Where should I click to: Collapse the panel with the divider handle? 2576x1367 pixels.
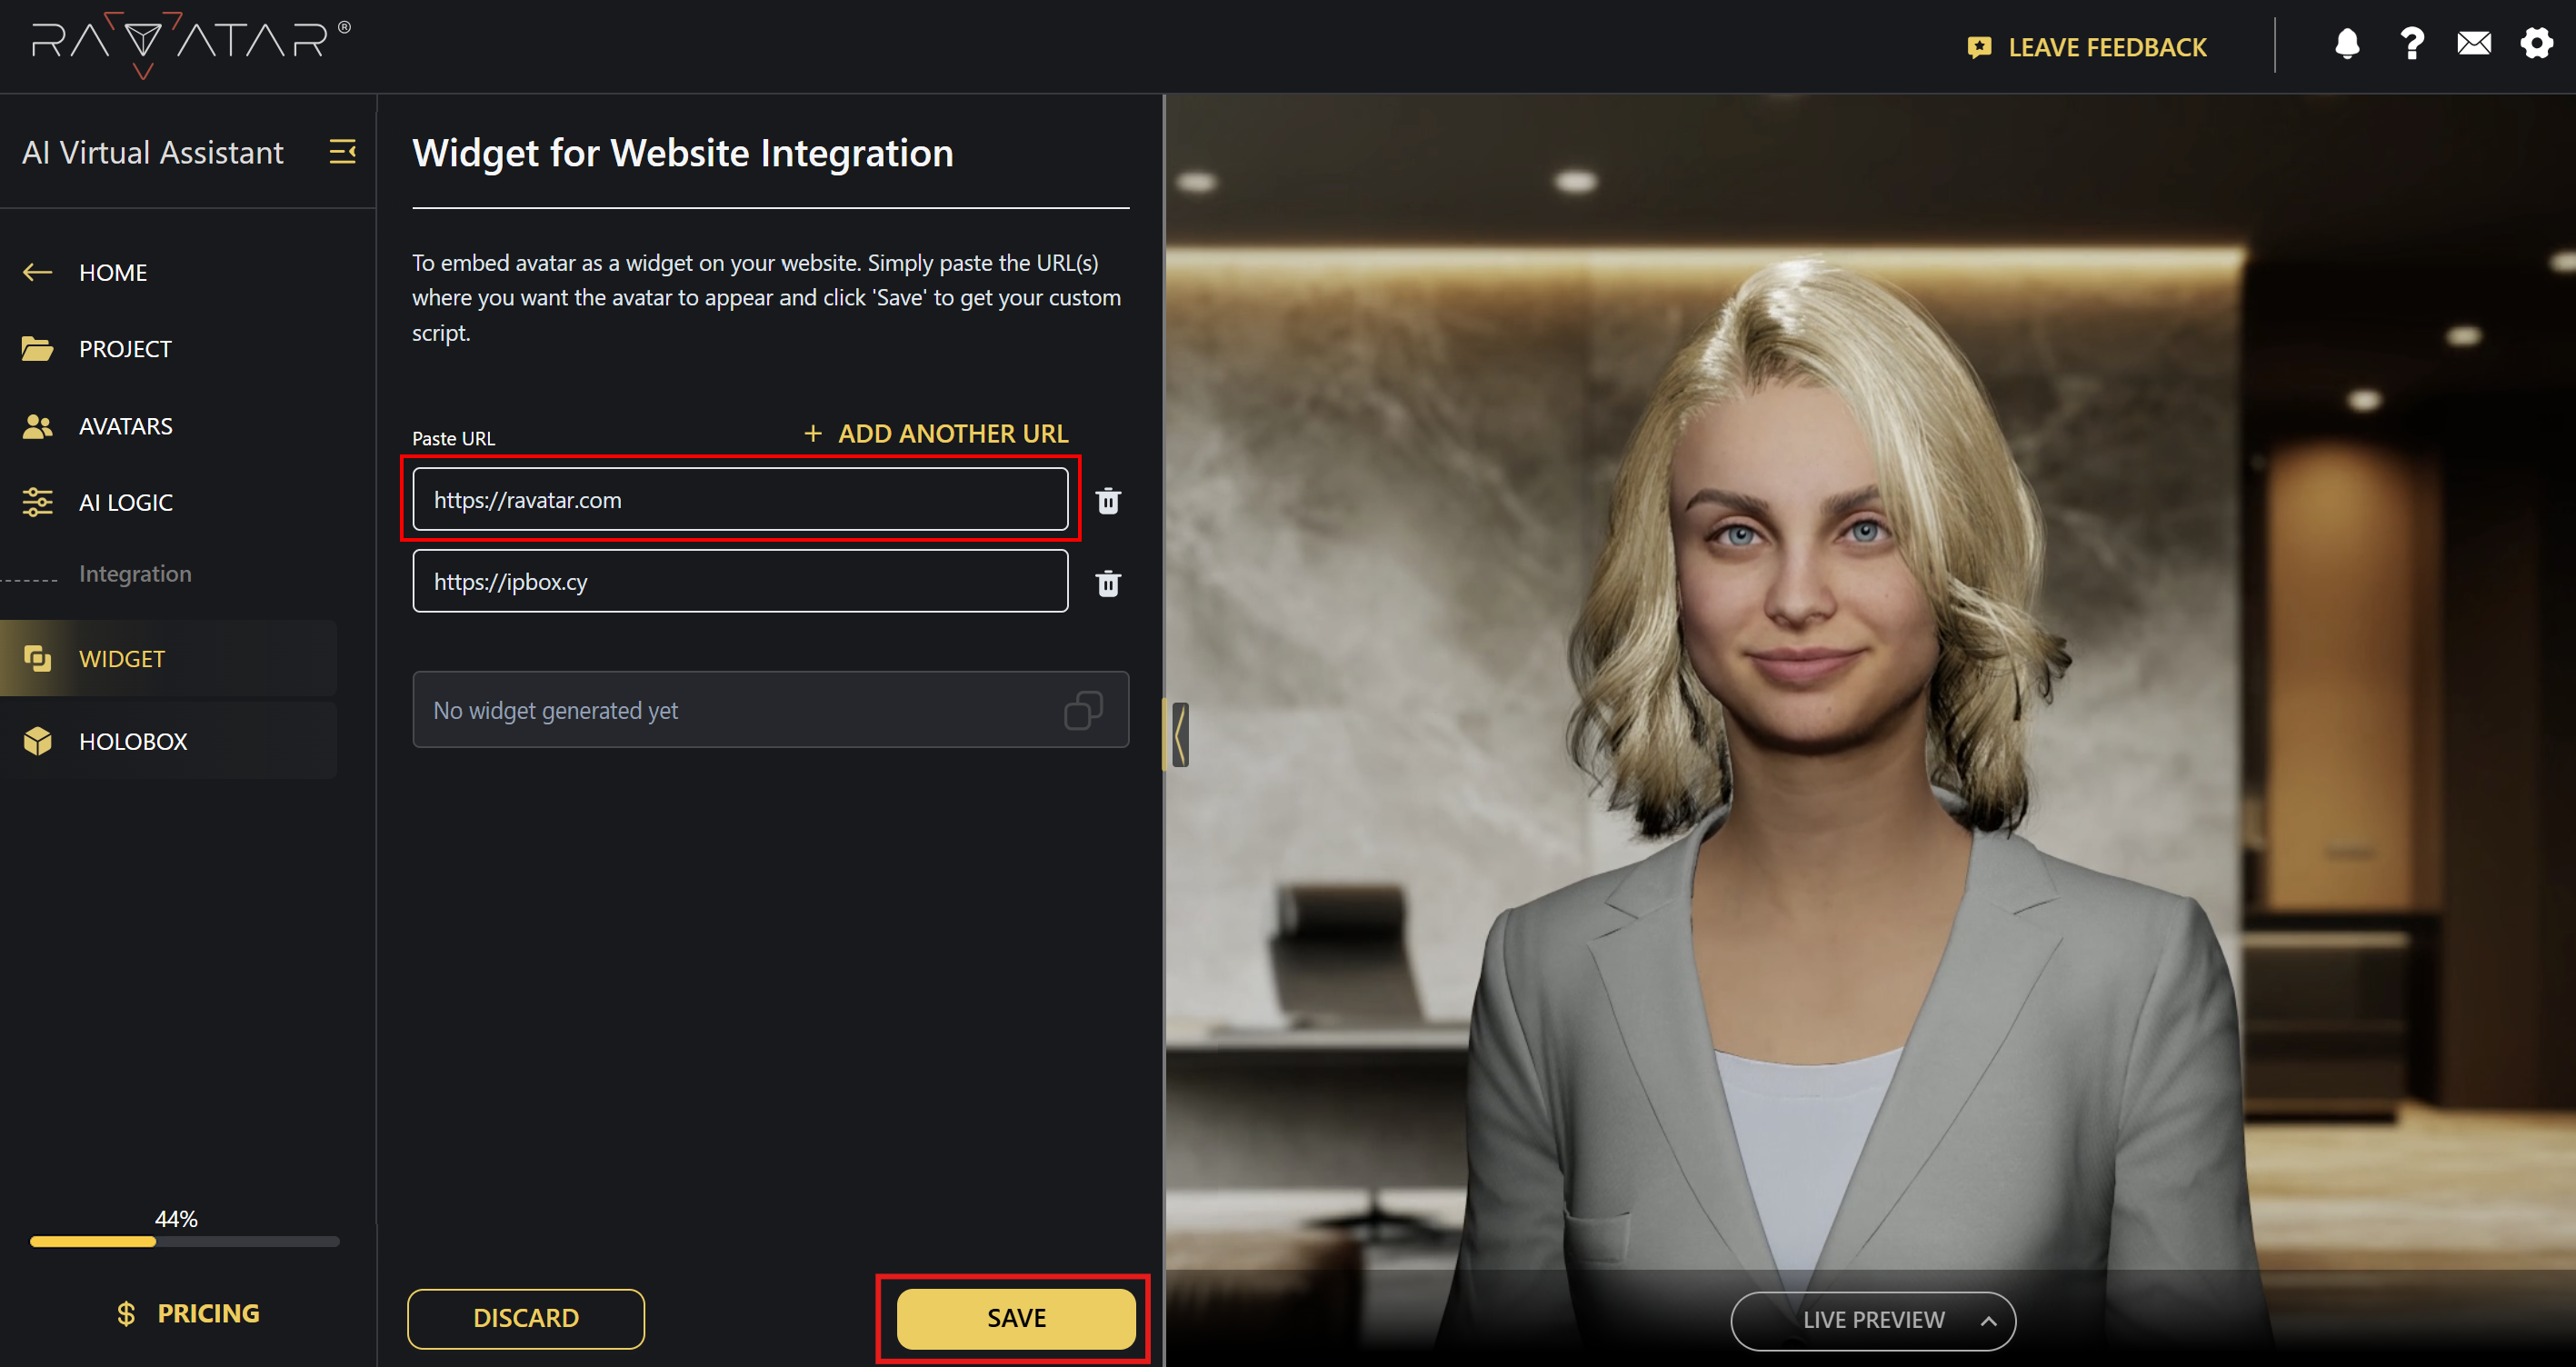(x=1180, y=735)
